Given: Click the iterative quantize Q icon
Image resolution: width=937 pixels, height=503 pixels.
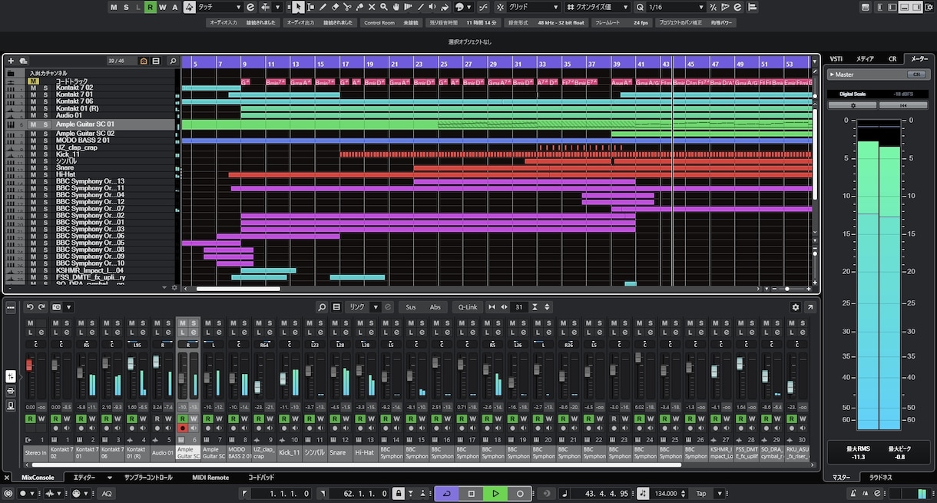Looking at the screenshot, I should tap(639, 7).
